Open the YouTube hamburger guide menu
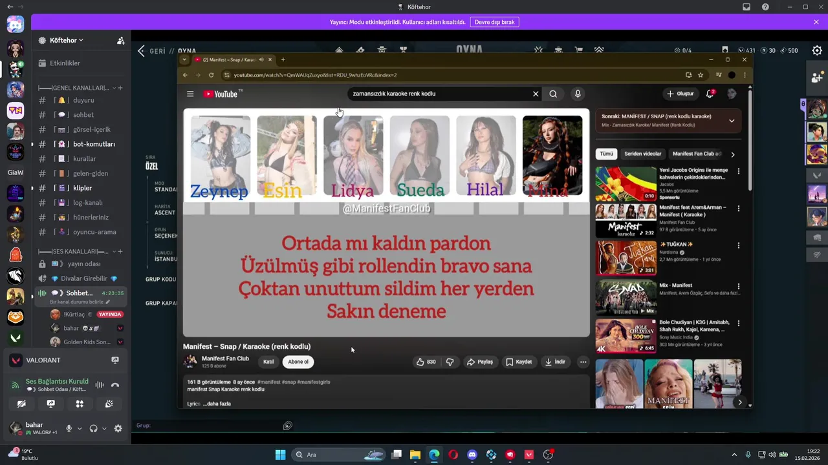This screenshot has height=465, width=828. coord(190,94)
